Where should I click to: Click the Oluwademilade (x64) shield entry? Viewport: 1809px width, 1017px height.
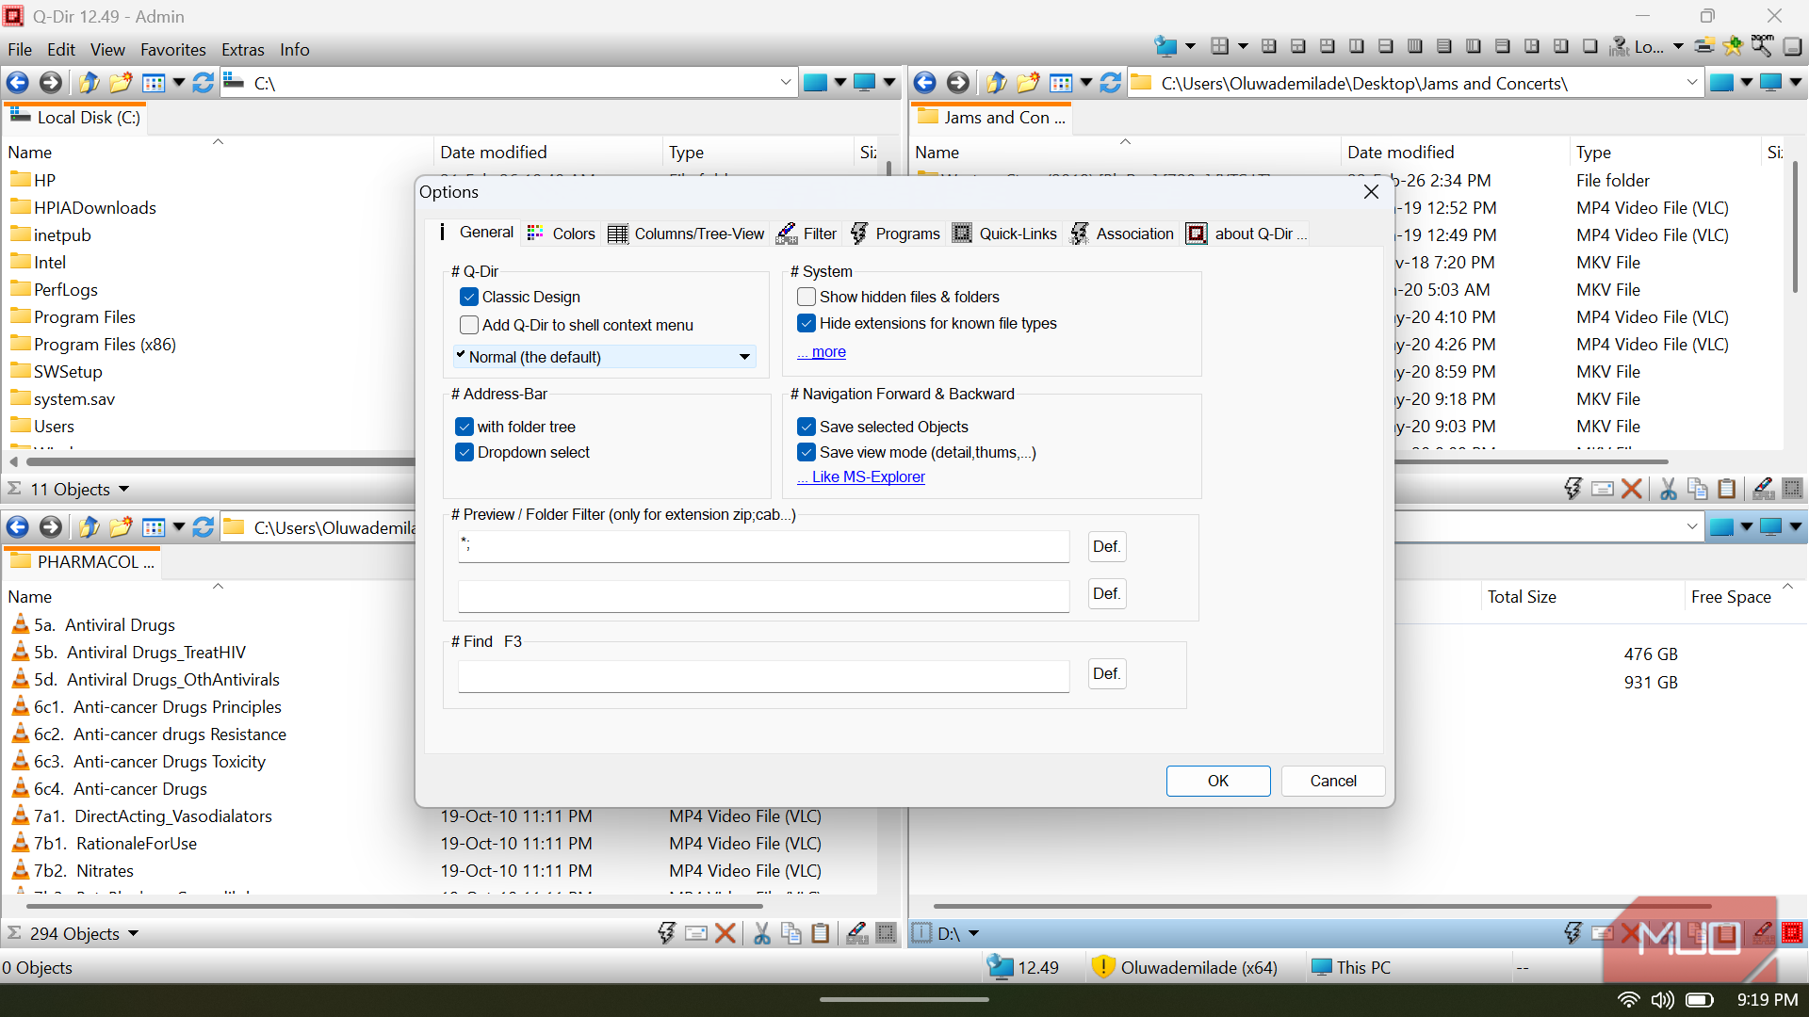coord(1184,967)
